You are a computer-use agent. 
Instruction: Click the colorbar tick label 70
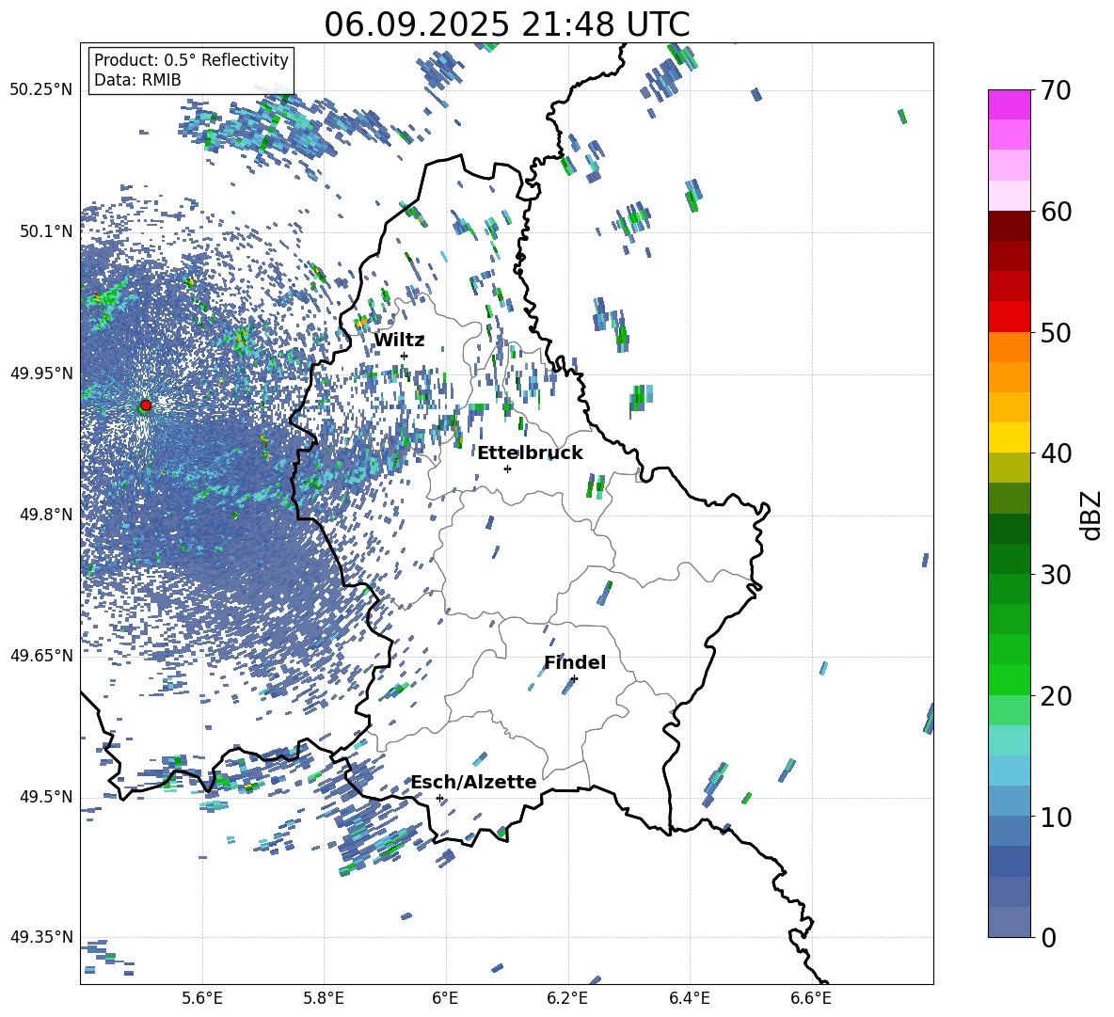point(1056,90)
